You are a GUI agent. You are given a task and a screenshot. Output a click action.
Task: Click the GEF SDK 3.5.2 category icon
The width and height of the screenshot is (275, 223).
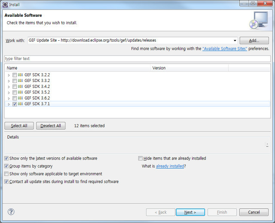(20, 92)
